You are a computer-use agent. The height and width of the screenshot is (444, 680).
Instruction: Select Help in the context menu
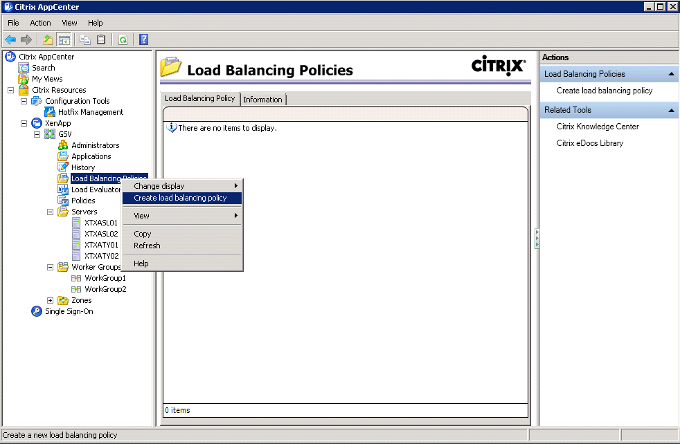(182, 263)
